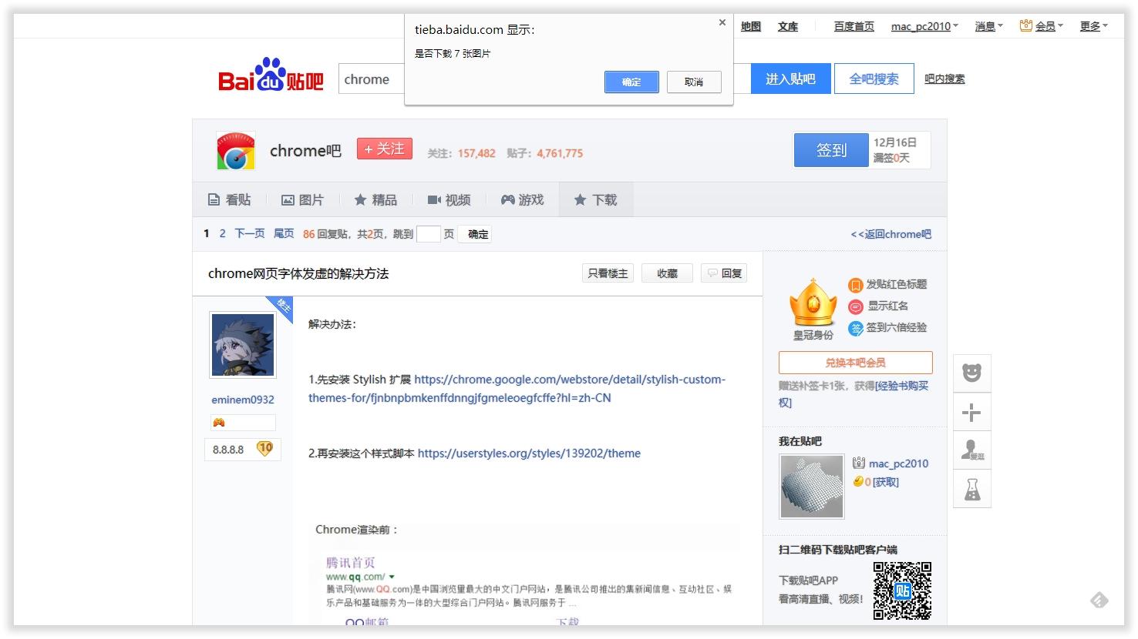Open the 文库 link in the top bar

pos(788,26)
